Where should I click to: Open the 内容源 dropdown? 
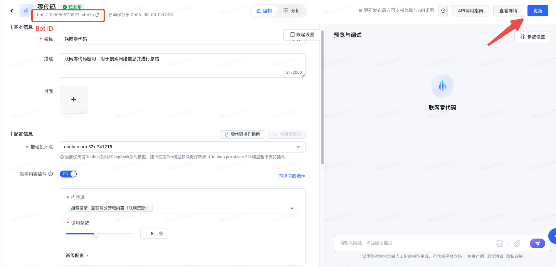(183, 208)
